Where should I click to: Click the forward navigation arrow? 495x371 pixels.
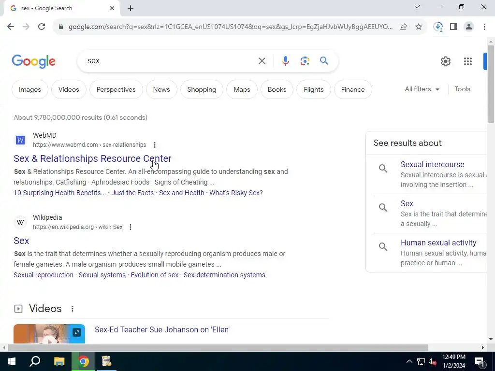tap(26, 27)
